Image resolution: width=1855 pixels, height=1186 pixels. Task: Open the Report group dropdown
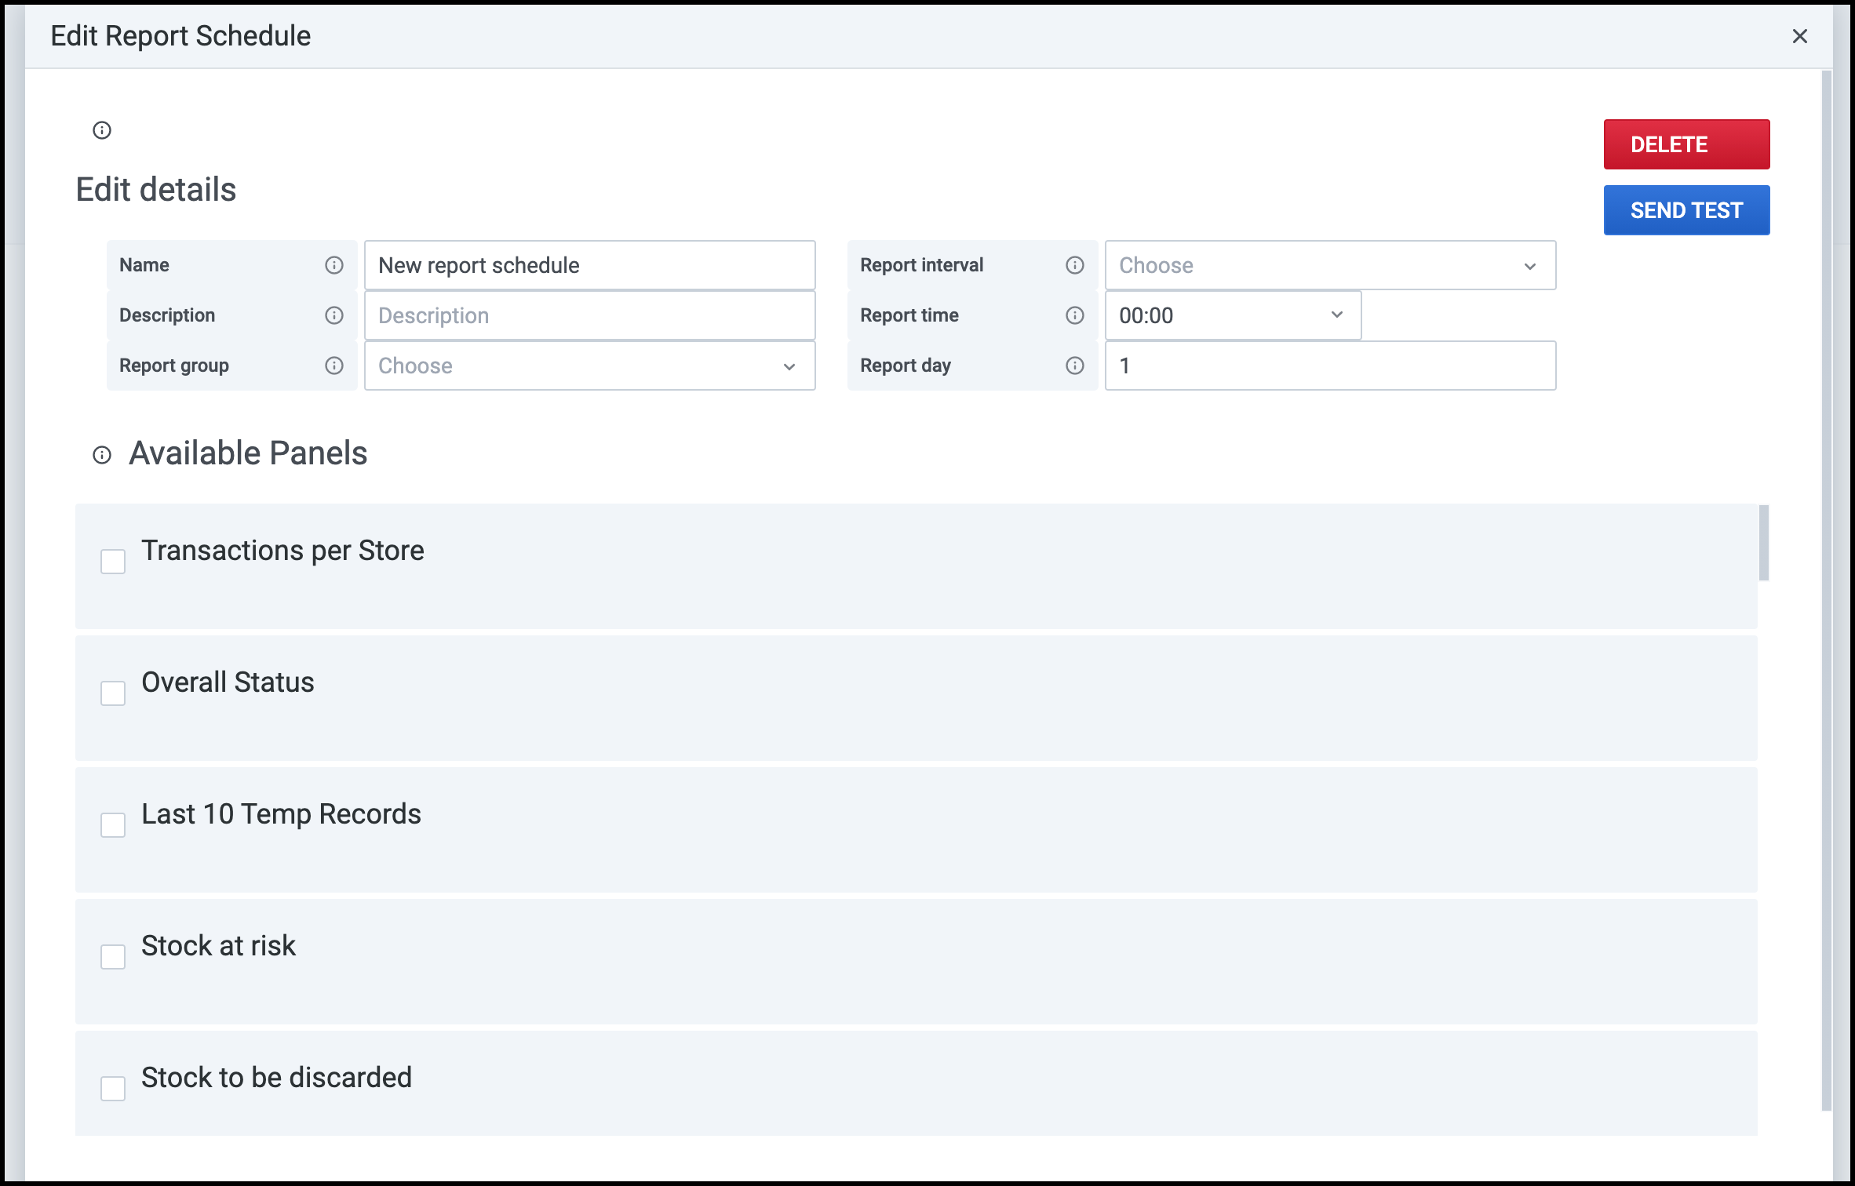tap(589, 366)
